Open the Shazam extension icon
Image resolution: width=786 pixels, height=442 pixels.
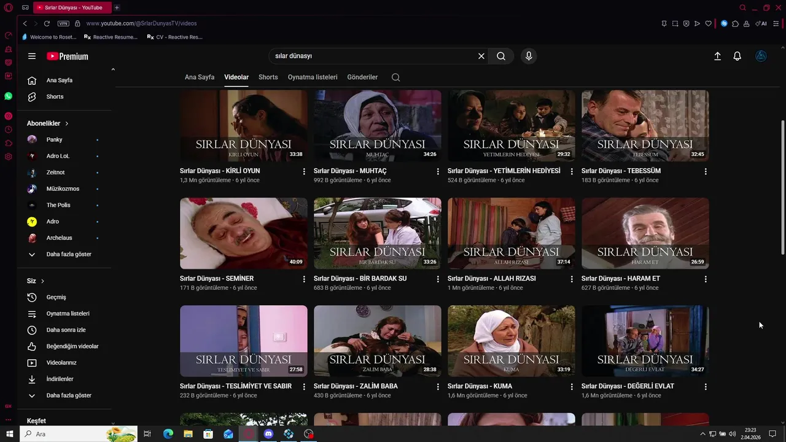tap(724, 23)
